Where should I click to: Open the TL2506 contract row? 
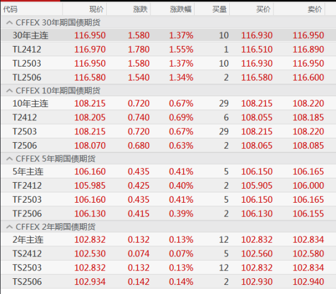[x=168, y=77]
